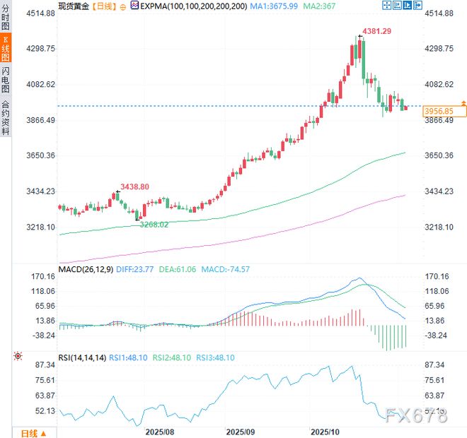Click the red sun-shaped icon beside RSI panel
The width and height of the screenshot is (467, 438).
pyautogui.click(x=17, y=357)
